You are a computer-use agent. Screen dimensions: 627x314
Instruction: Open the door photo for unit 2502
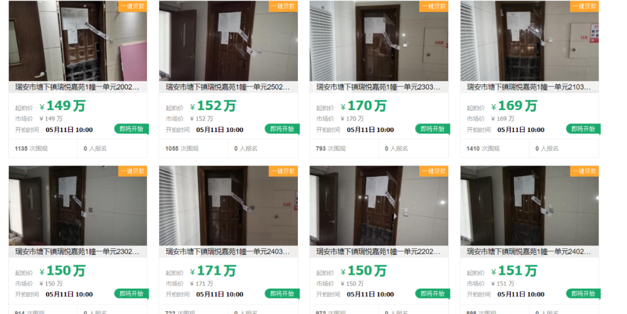228,41
